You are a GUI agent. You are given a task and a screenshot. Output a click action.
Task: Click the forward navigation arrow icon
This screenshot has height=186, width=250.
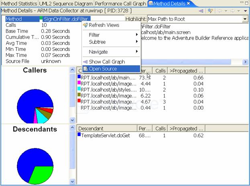coord(232,11)
